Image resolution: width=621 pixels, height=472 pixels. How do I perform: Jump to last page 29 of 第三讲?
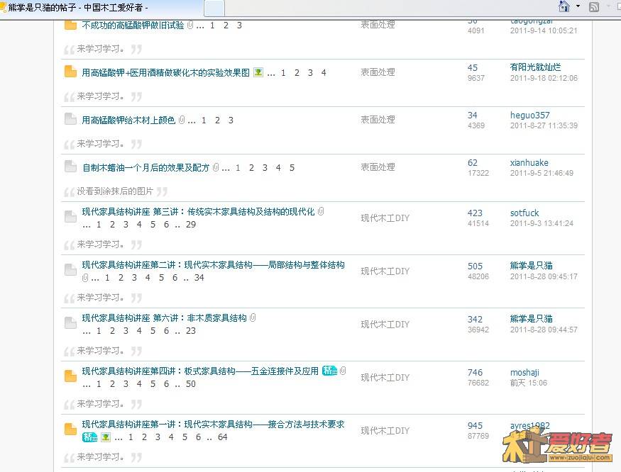[x=191, y=225]
